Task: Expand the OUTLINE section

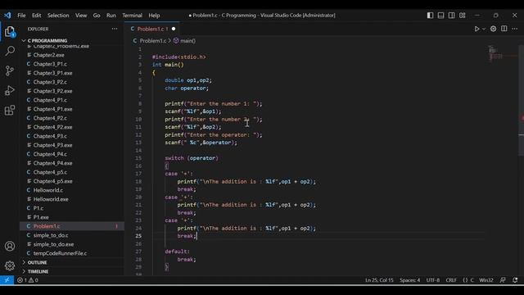Action: [x=37, y=262]
